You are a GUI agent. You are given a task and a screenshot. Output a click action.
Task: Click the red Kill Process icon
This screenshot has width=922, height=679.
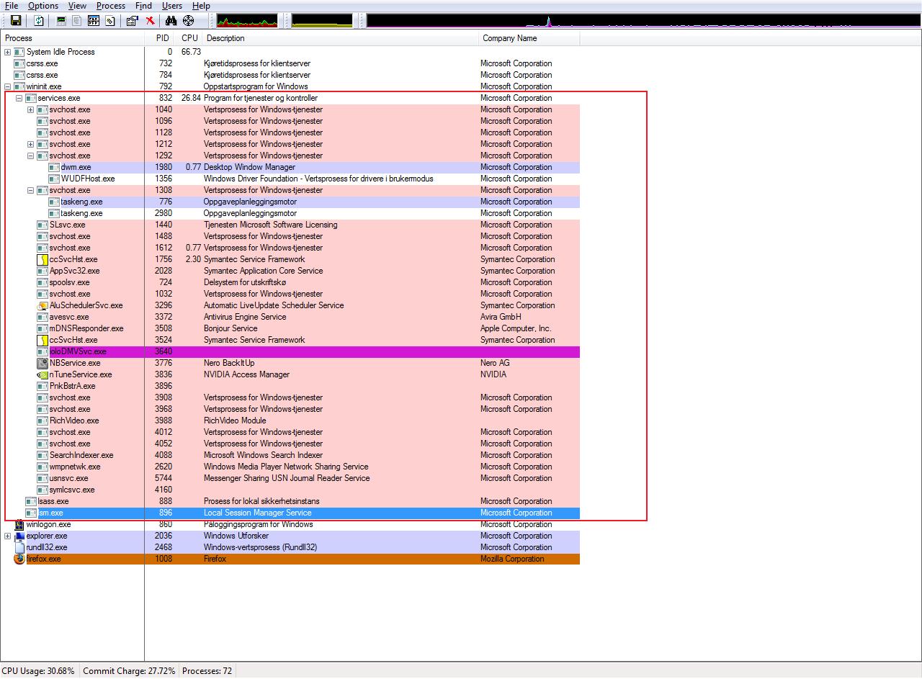pos(150,21)
